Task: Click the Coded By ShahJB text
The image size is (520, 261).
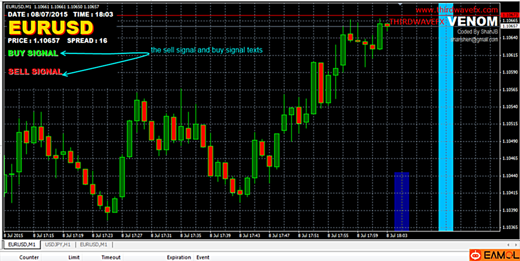Action: click(478, 32)
